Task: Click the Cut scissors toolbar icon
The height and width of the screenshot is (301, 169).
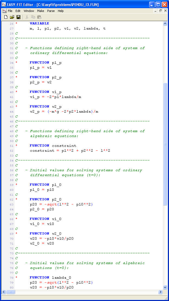Action: point(27,17)
